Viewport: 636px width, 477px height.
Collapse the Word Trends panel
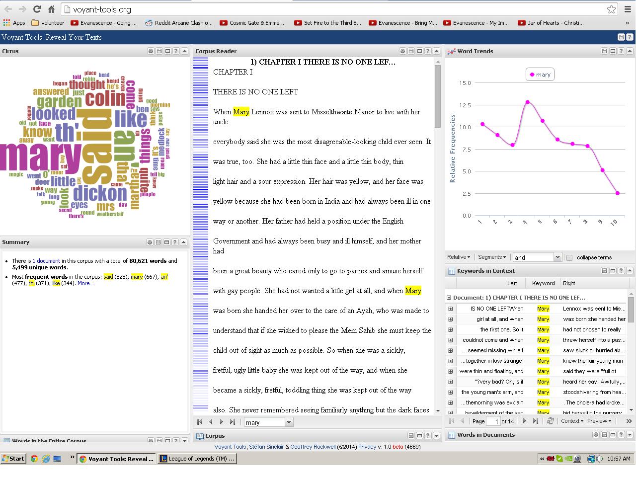point(630,51)
